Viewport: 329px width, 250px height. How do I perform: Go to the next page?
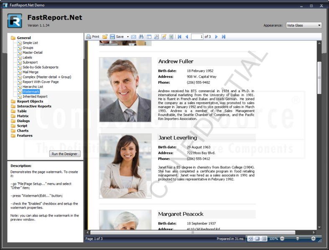click(x=216, y=37)
